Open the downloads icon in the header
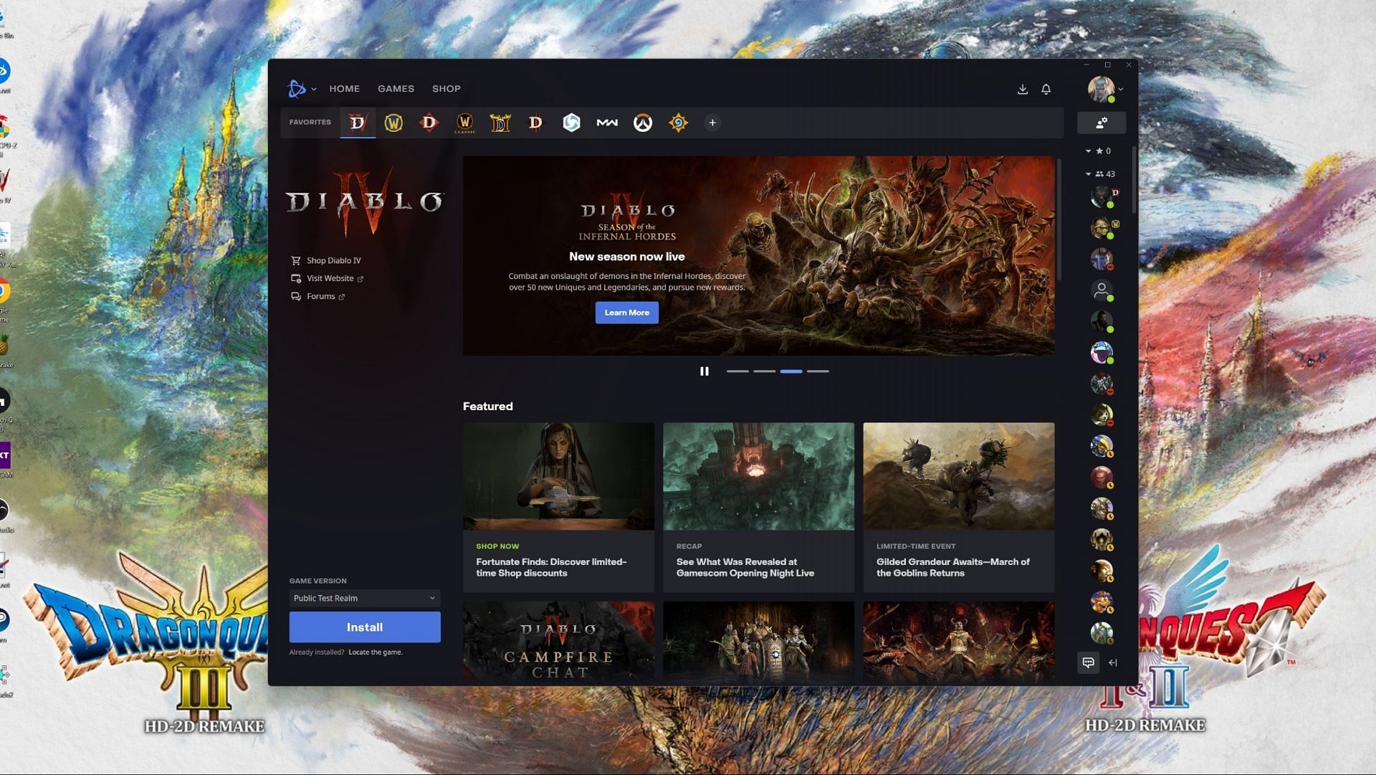1376x775 pixels. [1022, 89]
